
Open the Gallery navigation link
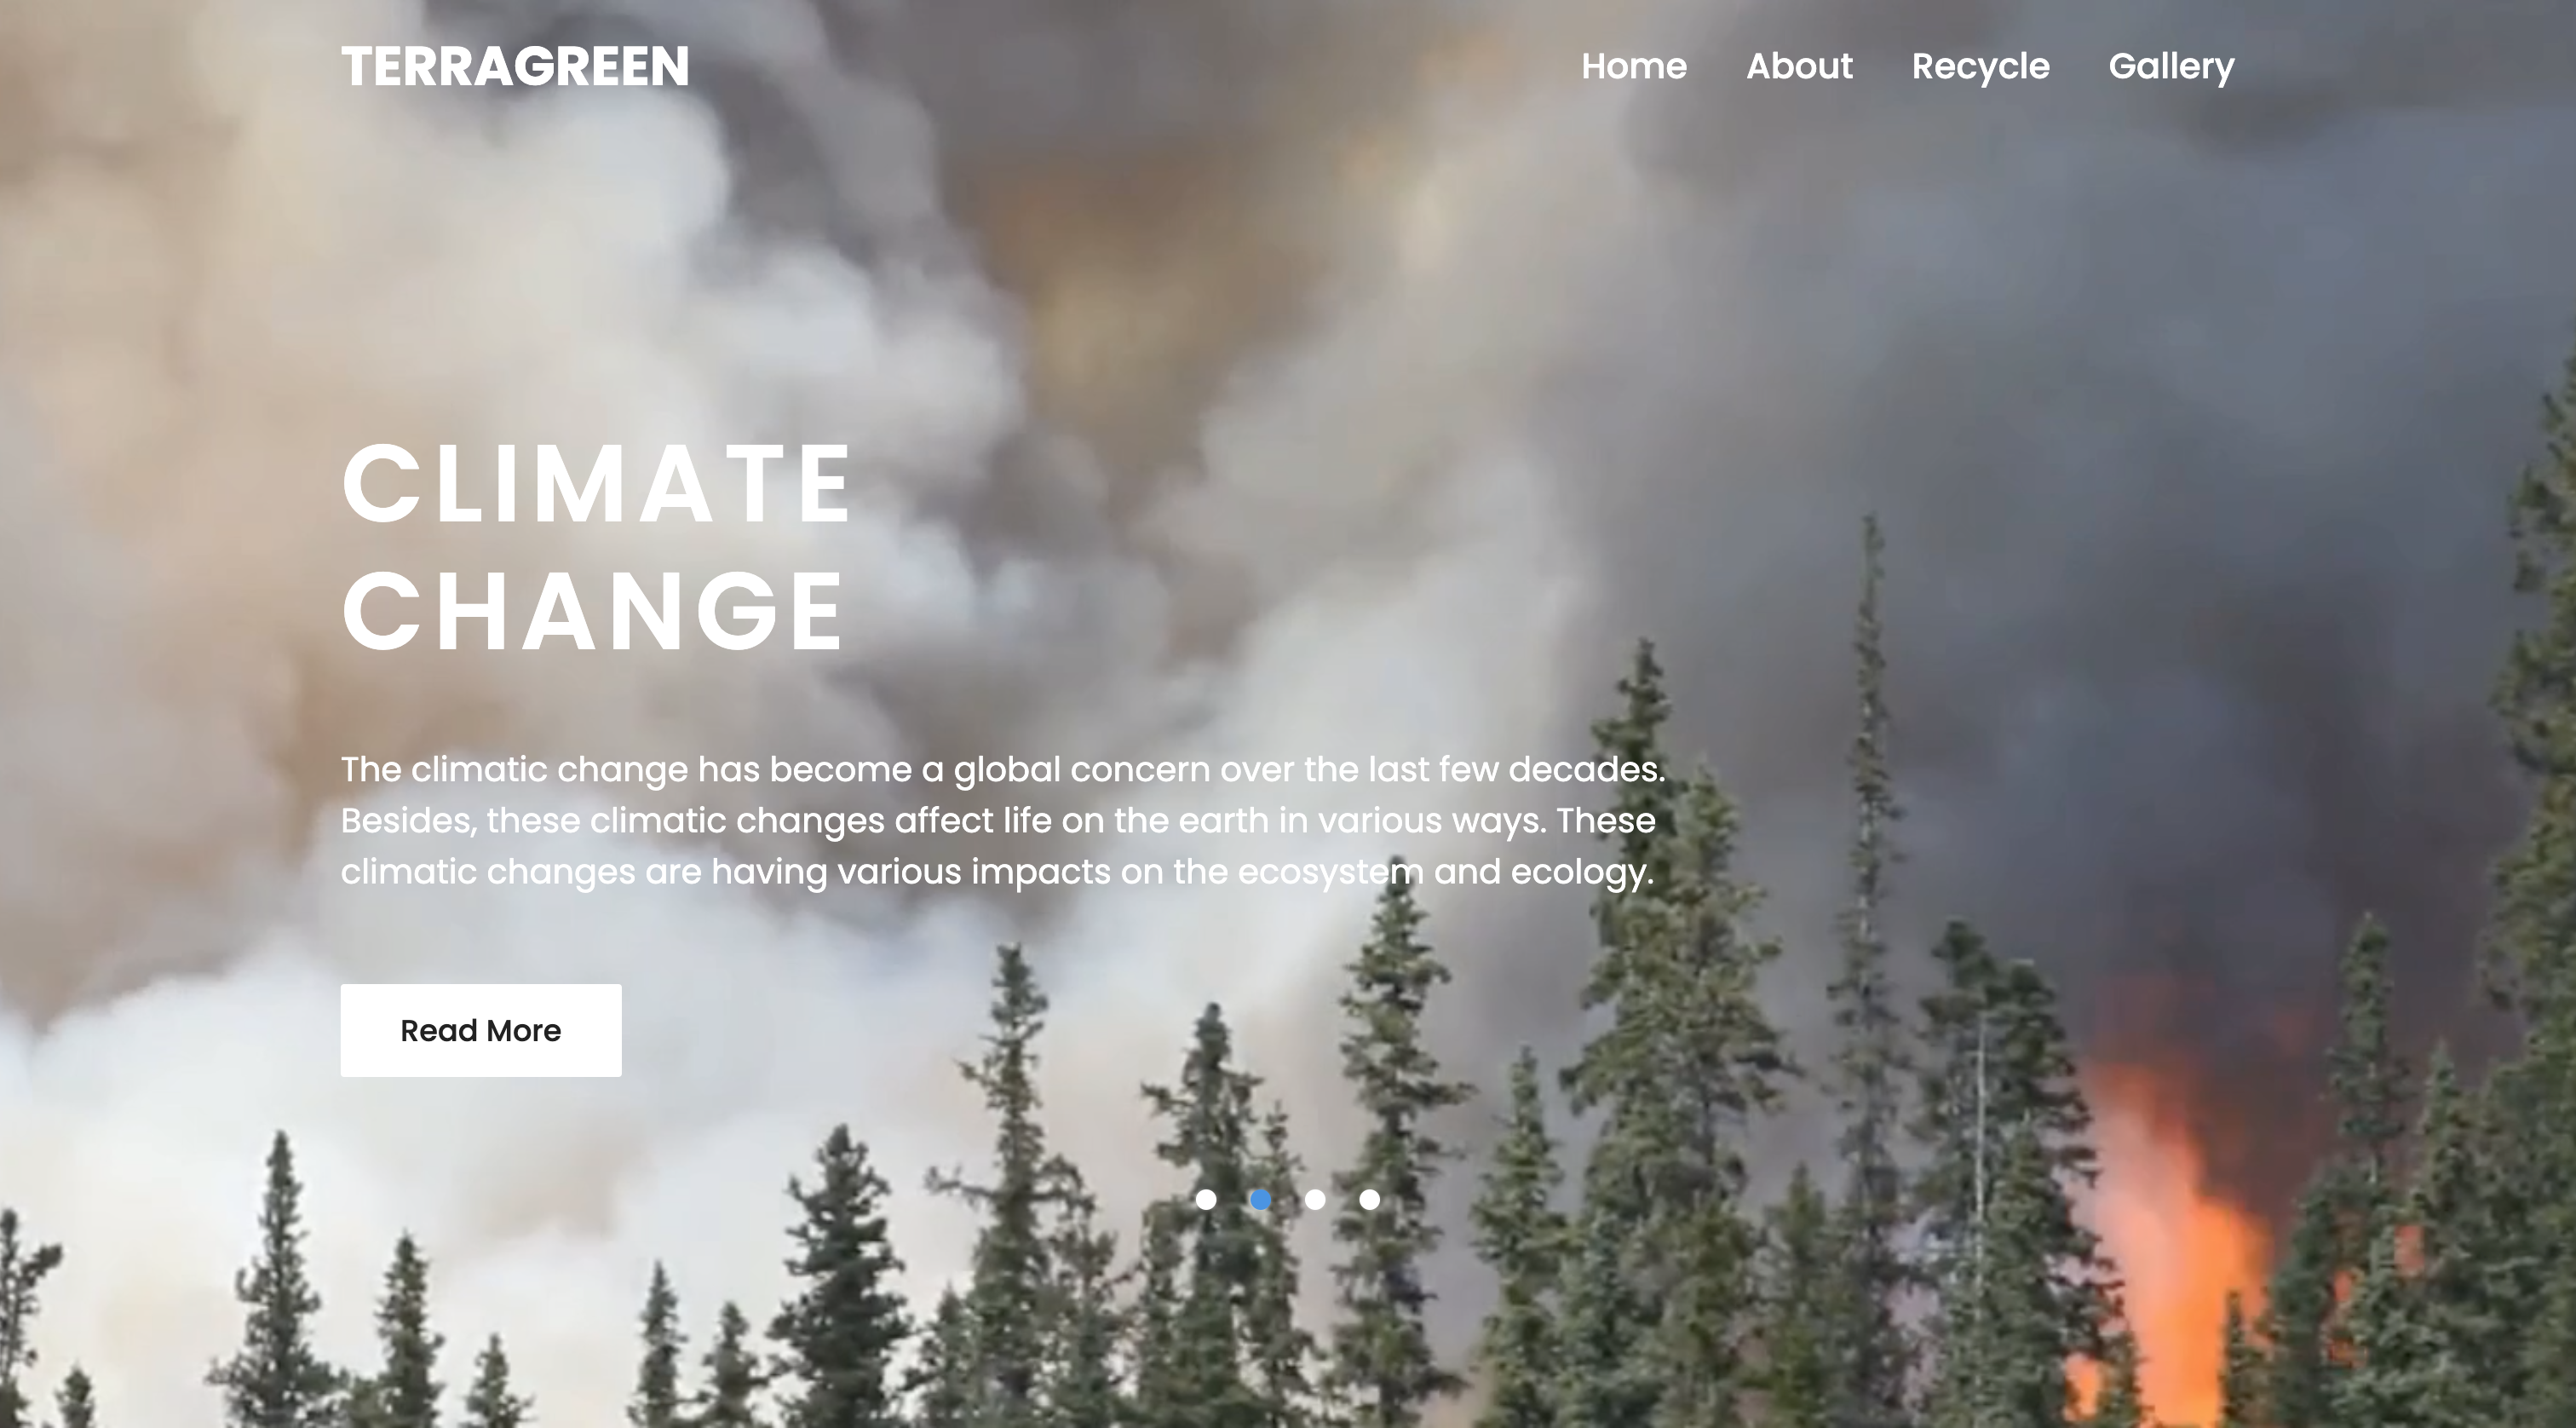(x=2171, y=67)
